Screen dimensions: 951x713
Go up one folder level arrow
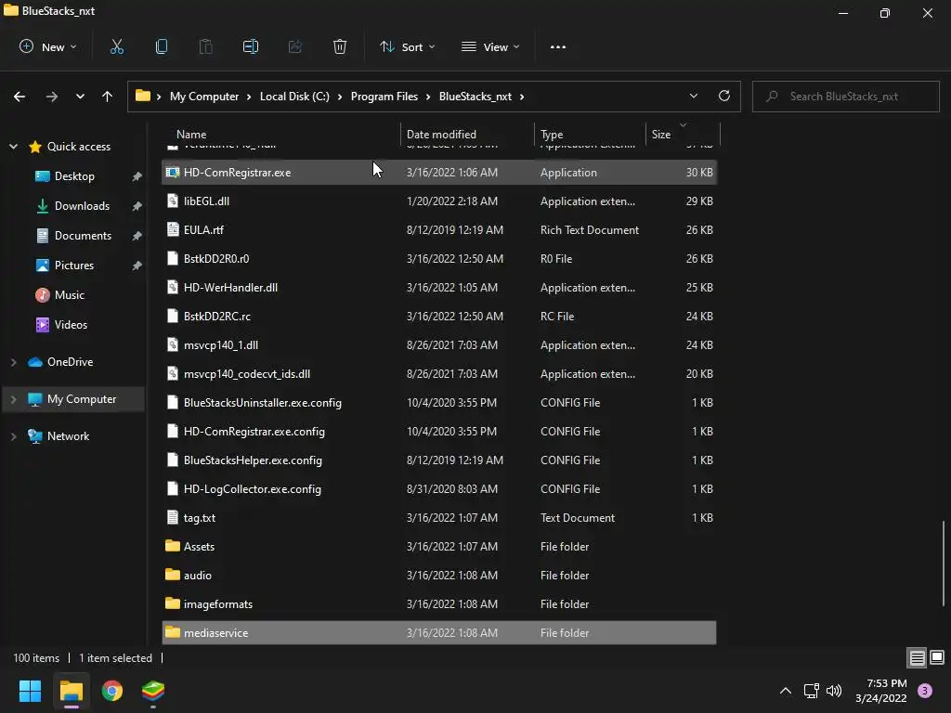point(108,97)
